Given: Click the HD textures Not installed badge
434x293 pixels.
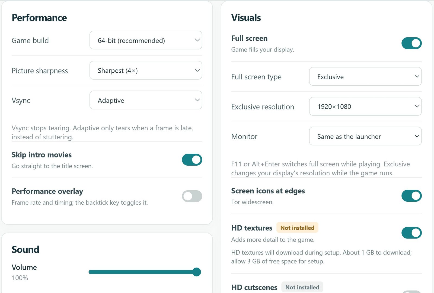Looking at the screenshot, I should coord(297,228).
